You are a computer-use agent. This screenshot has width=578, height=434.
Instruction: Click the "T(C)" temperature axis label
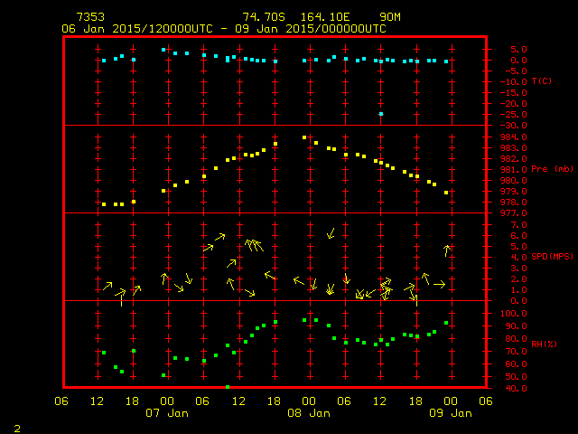coord(542,80)
